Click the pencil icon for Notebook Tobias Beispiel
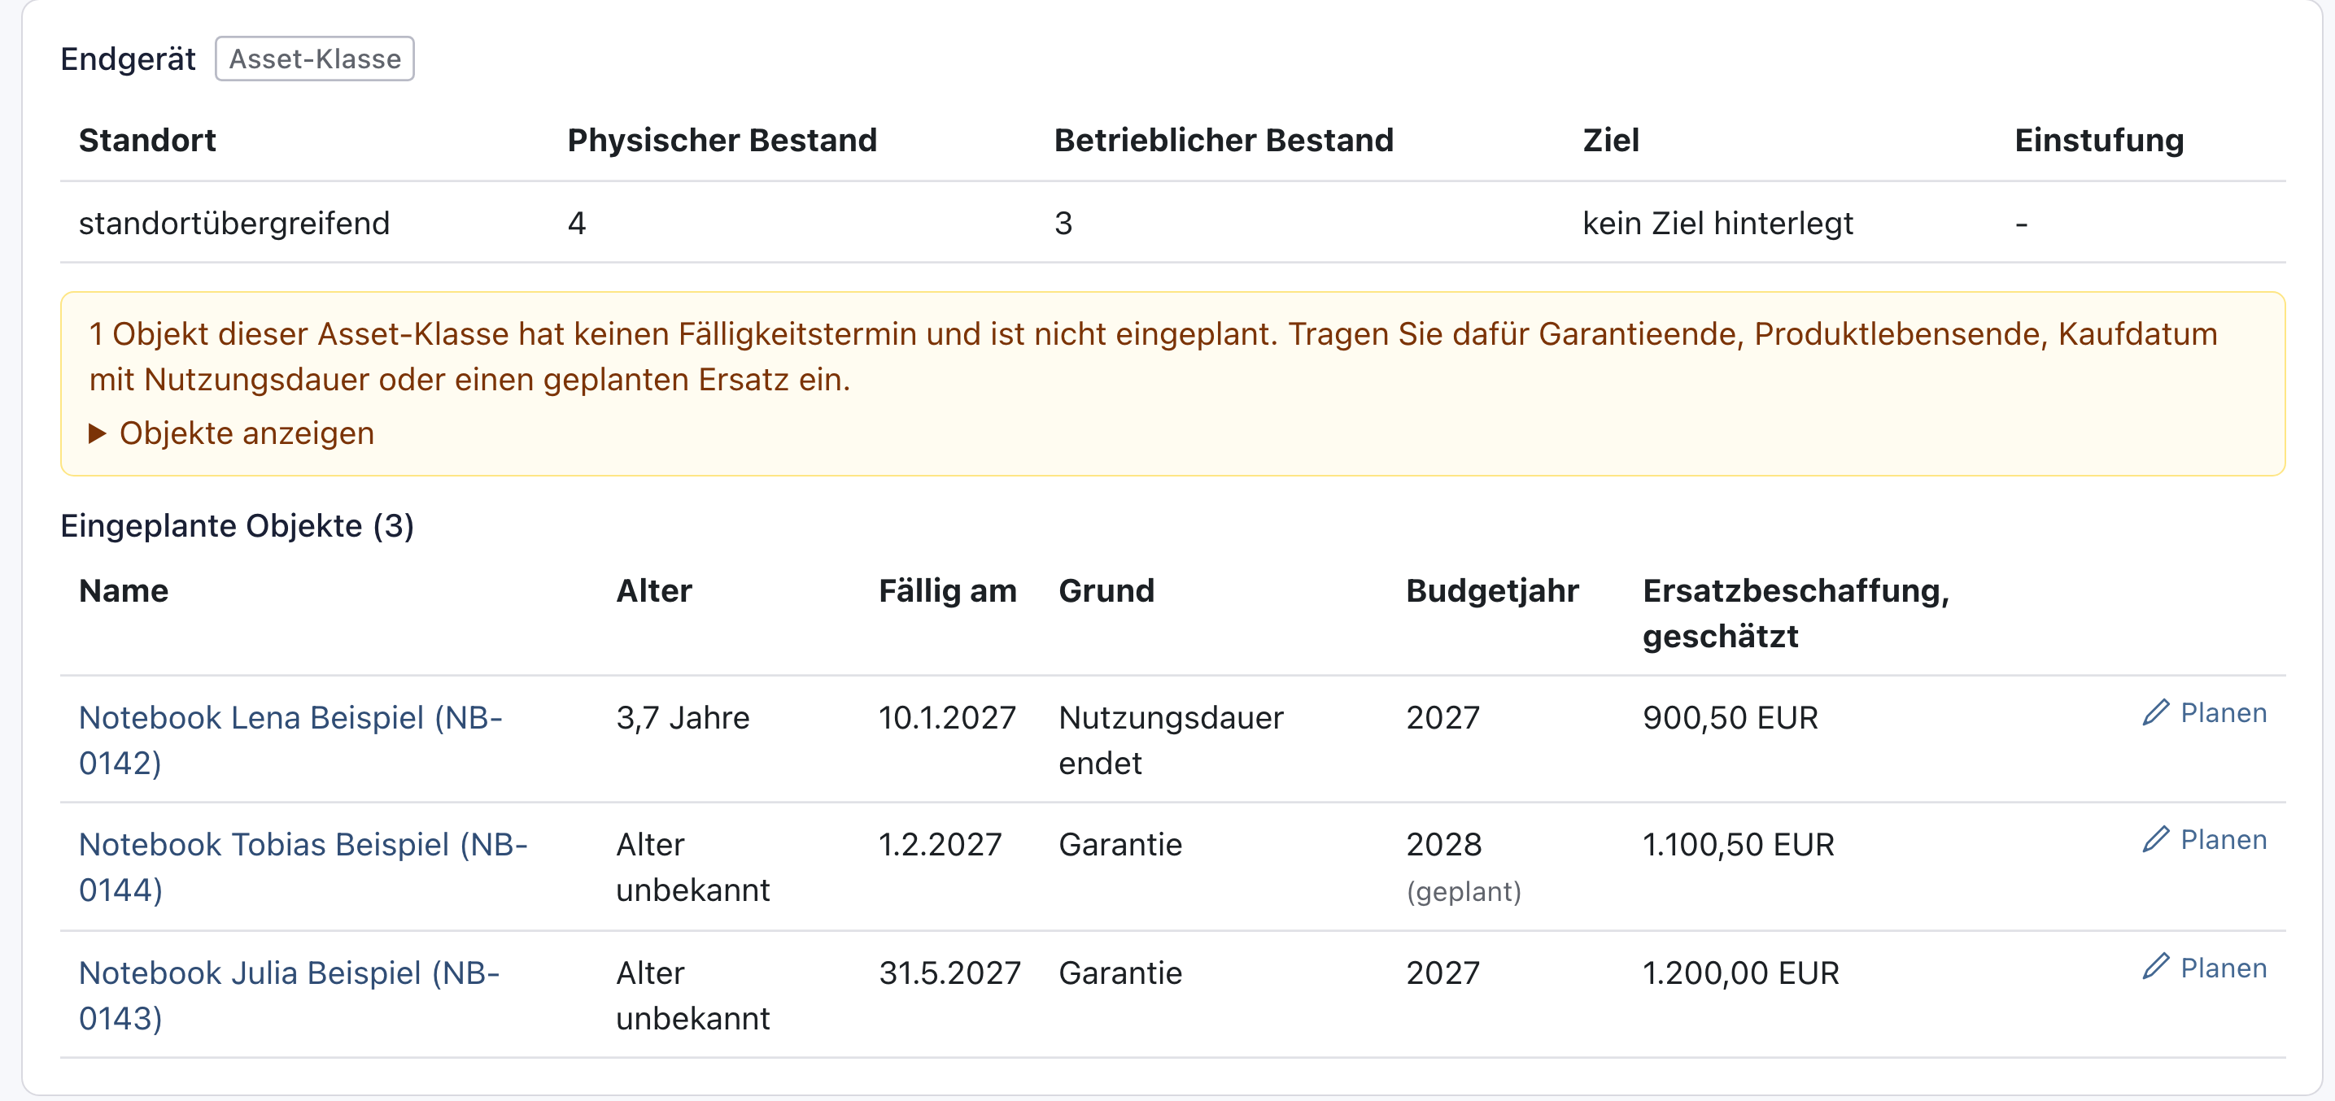2335x1101 pixels. click(2155, 839)
